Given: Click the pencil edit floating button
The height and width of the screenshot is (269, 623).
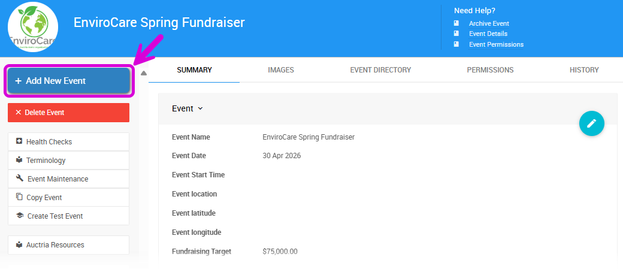Looking at the screenshot, I should click(592, 123).
